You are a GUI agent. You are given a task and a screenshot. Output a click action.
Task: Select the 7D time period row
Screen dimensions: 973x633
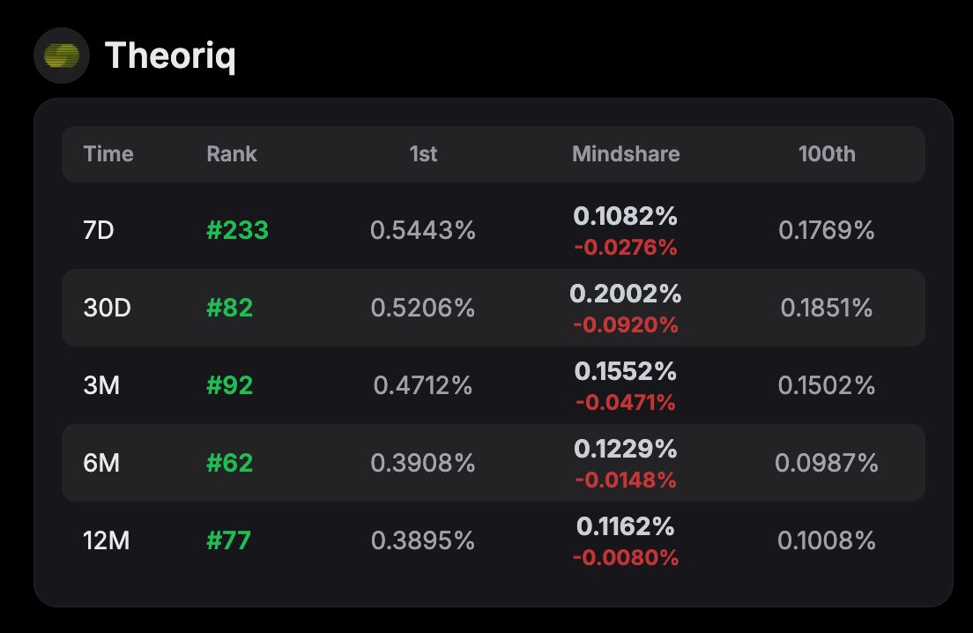coord(494,231)
